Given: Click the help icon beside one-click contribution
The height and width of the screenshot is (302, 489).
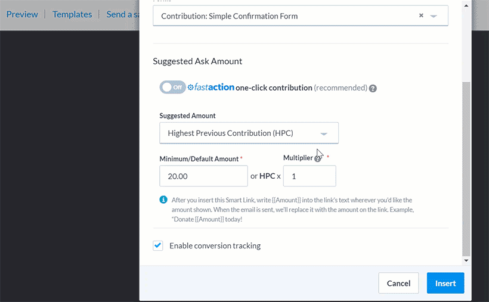Looking at the screenshot, I should (373, 89).
